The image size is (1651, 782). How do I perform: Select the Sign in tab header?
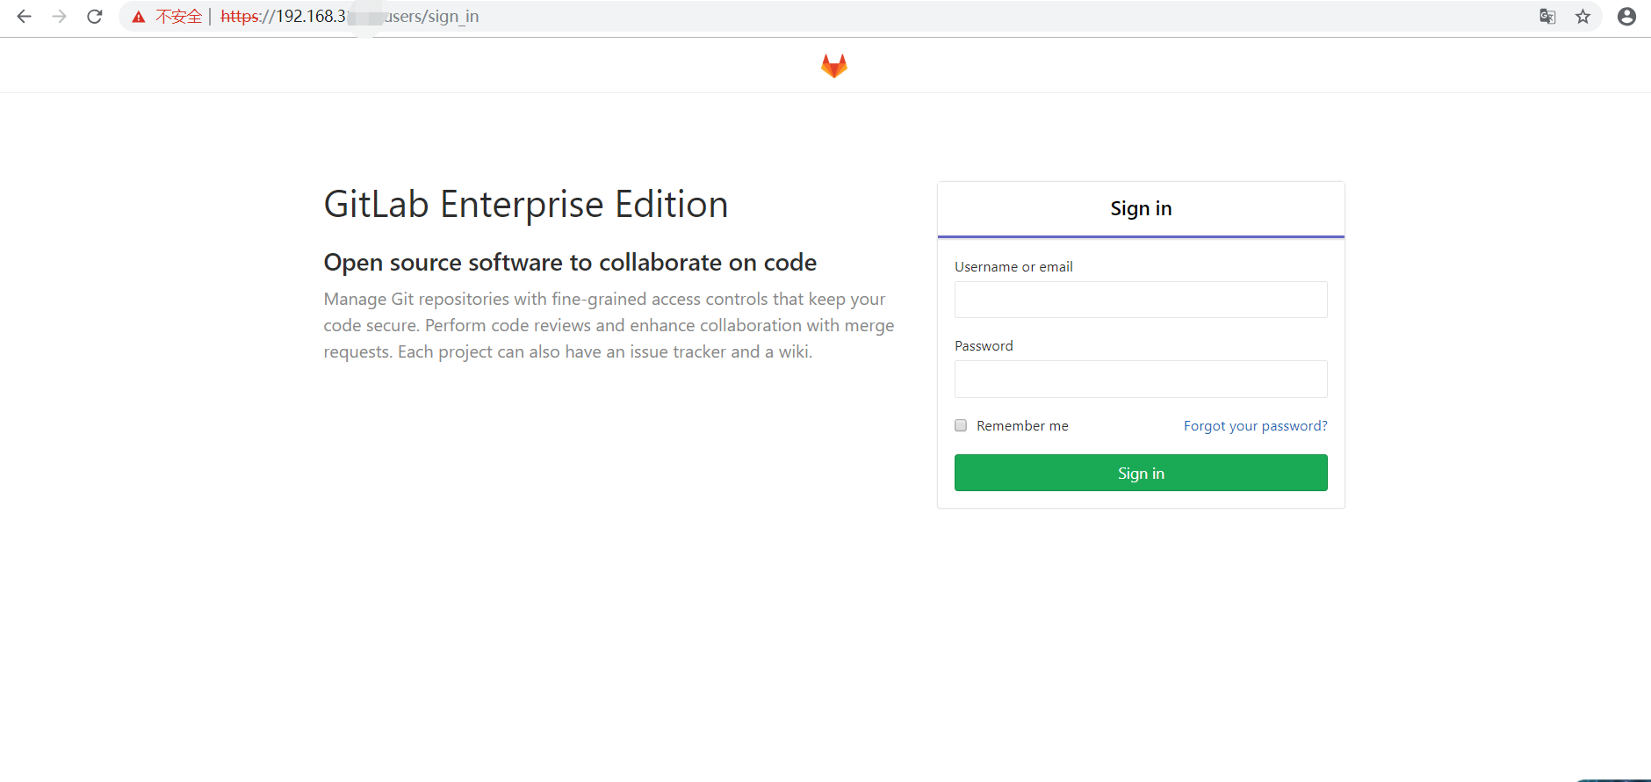(1140, 208)
